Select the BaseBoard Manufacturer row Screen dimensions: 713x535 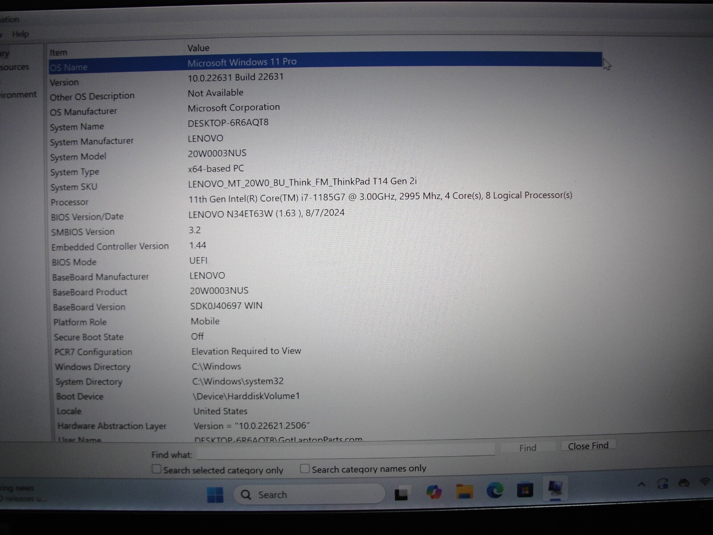(x=325, y=276)
